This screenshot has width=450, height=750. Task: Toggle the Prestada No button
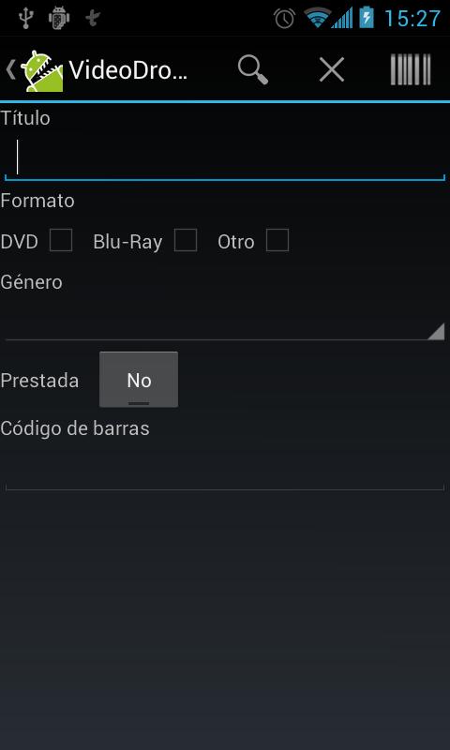click(x=139, y=380)
